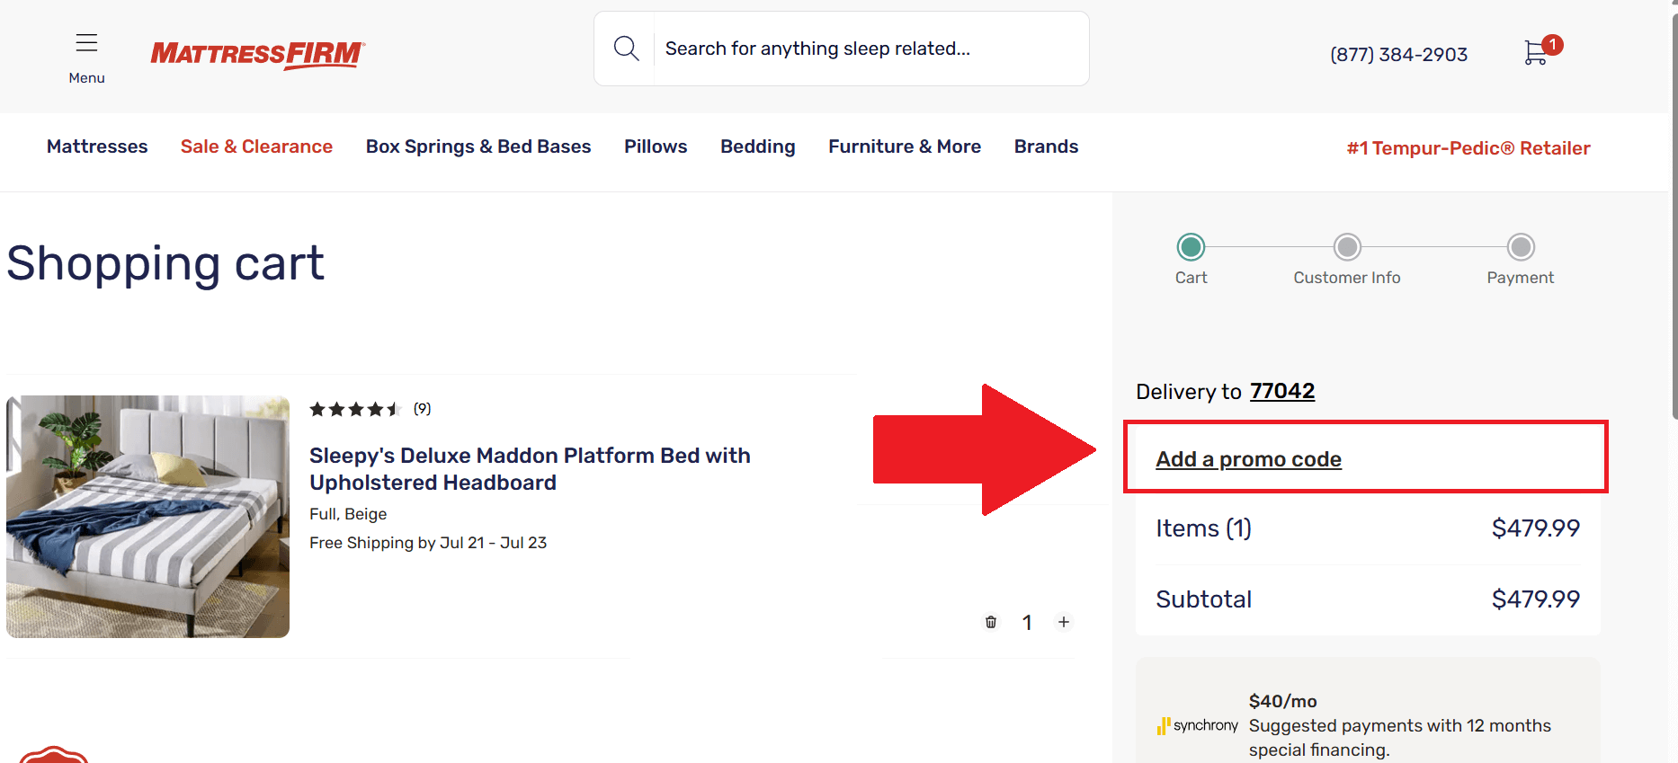
Task: Click Free Shipping by Jul 21 - Jul 23
Action: pyautogui.click(x=428, y=543)
